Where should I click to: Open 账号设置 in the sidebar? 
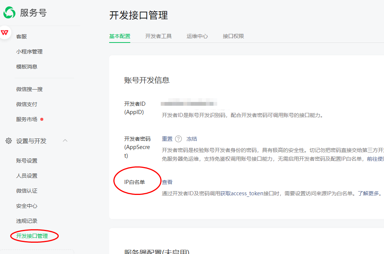click(x=27, y=161)
